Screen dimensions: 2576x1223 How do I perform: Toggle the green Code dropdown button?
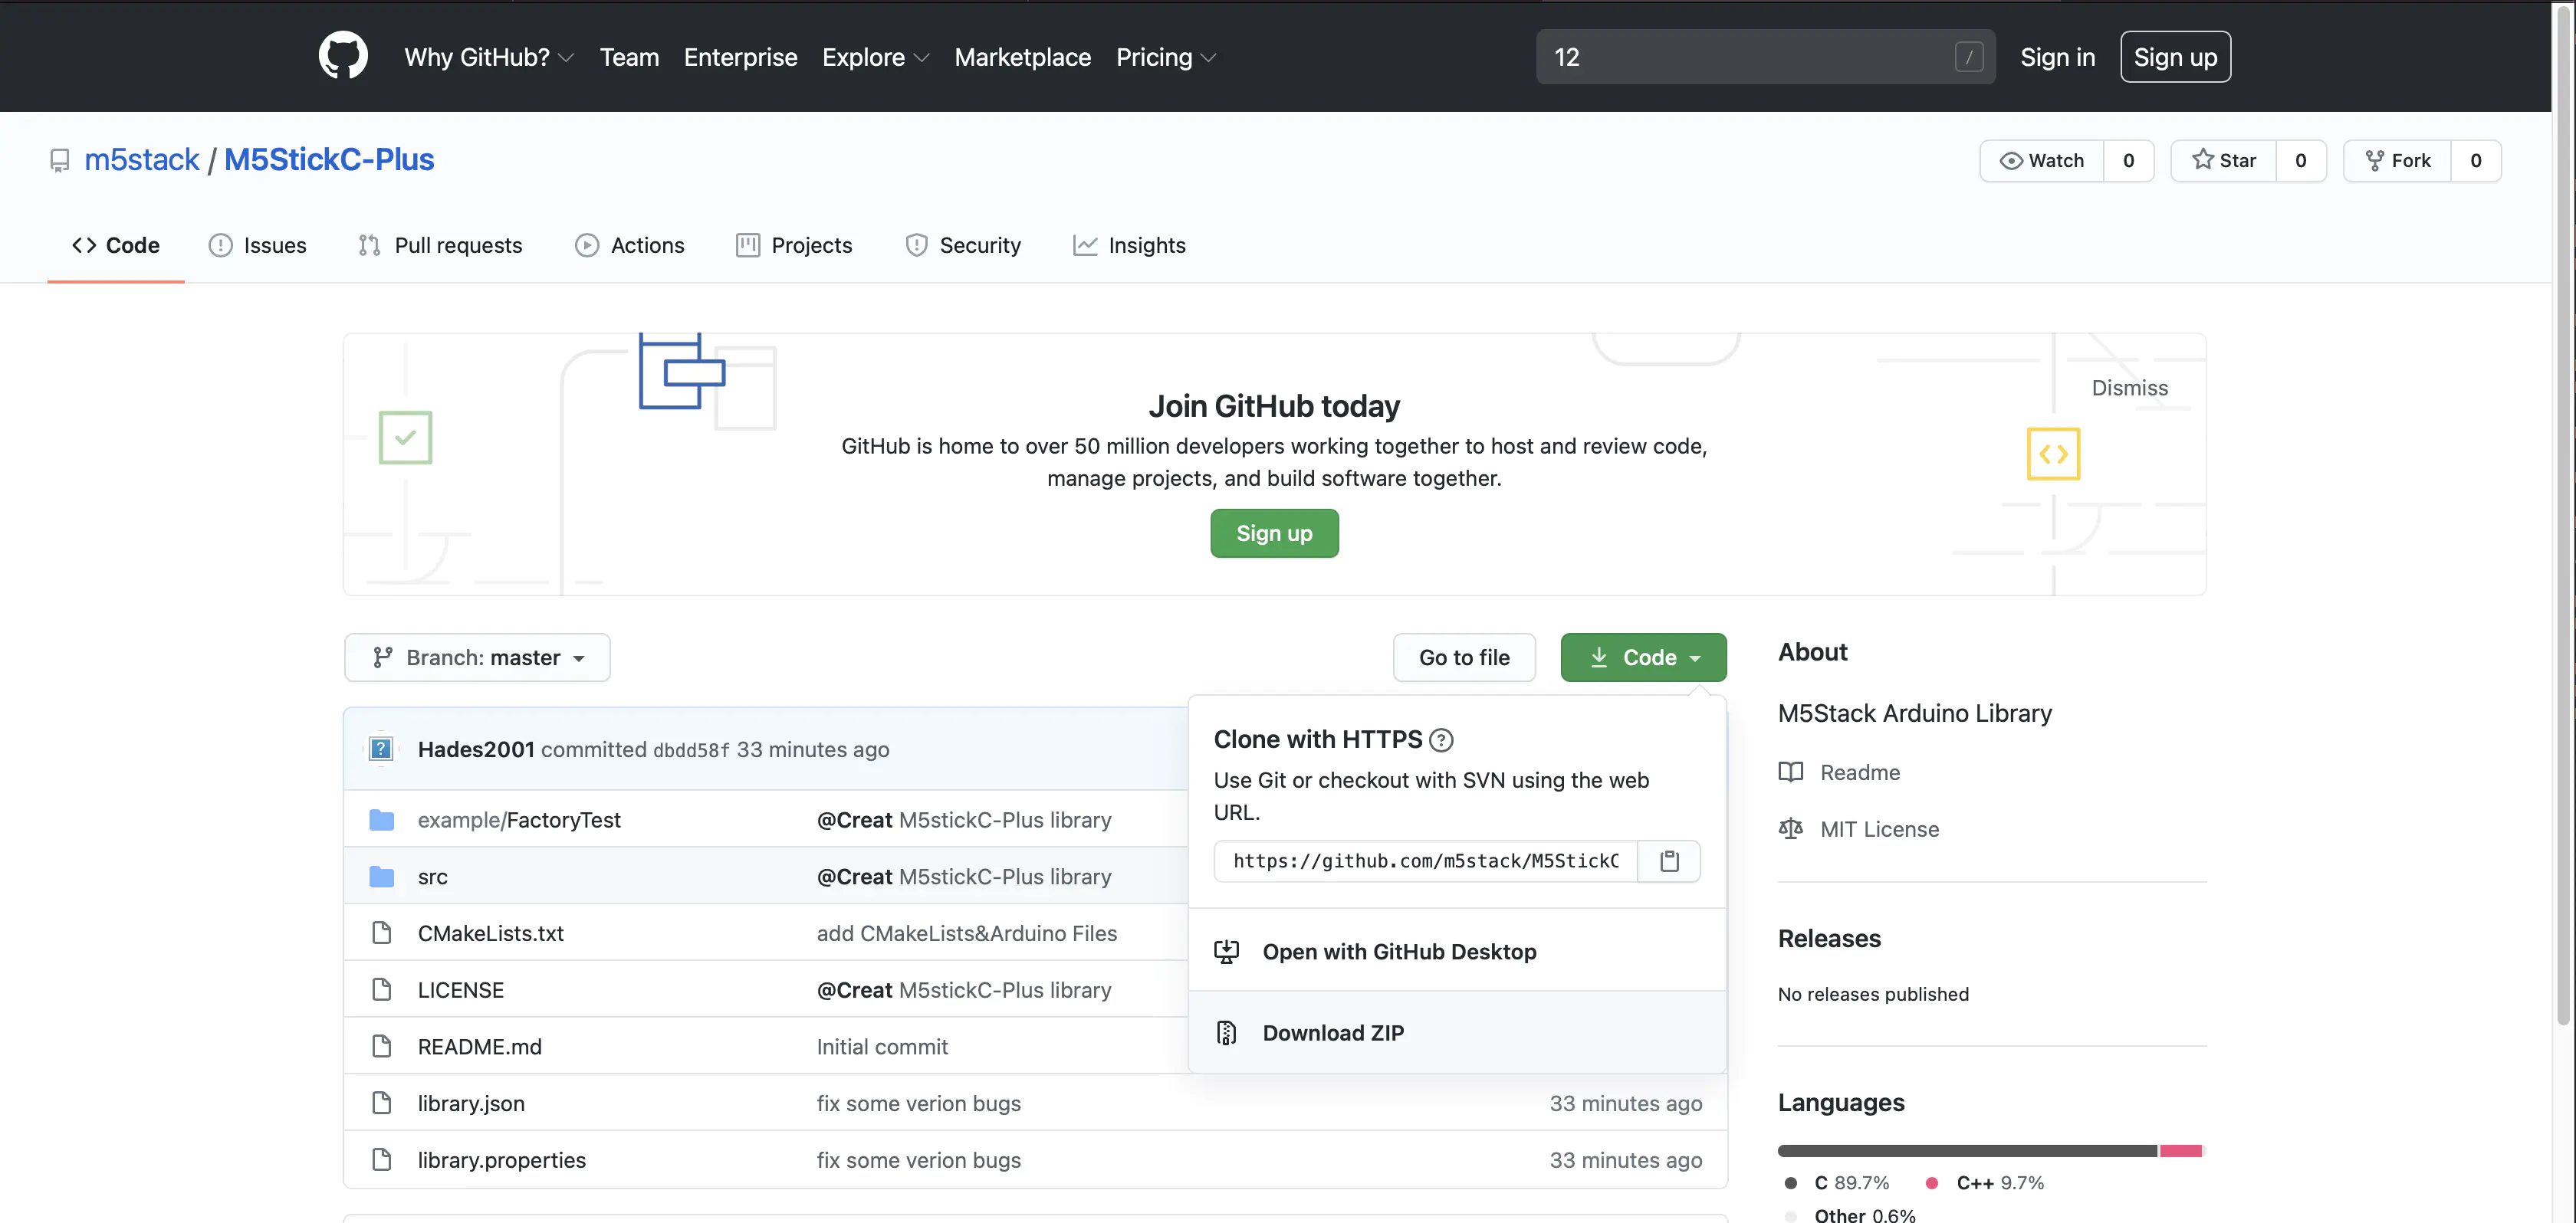pos(1643,657)
